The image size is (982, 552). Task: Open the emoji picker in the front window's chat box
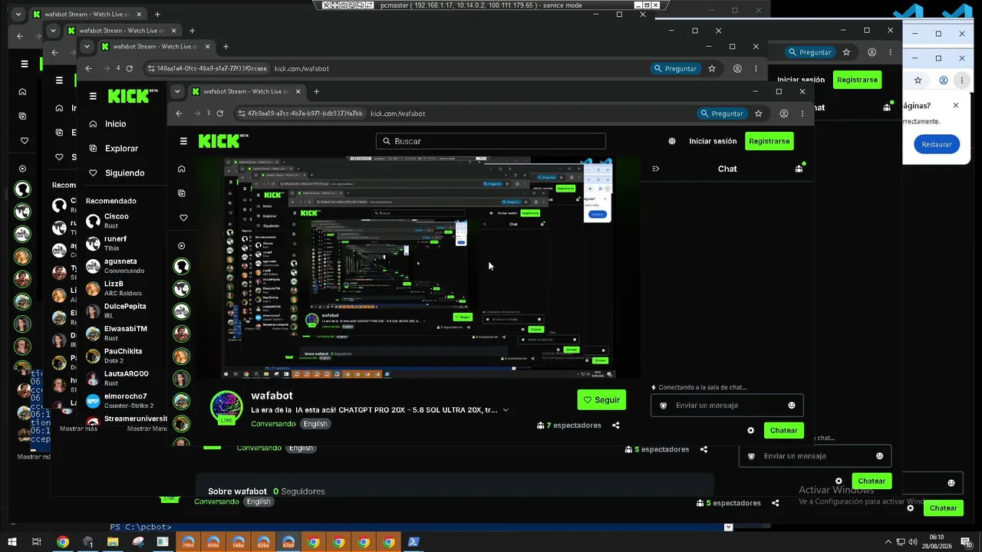pyautogui.click(x=792, y=406)
